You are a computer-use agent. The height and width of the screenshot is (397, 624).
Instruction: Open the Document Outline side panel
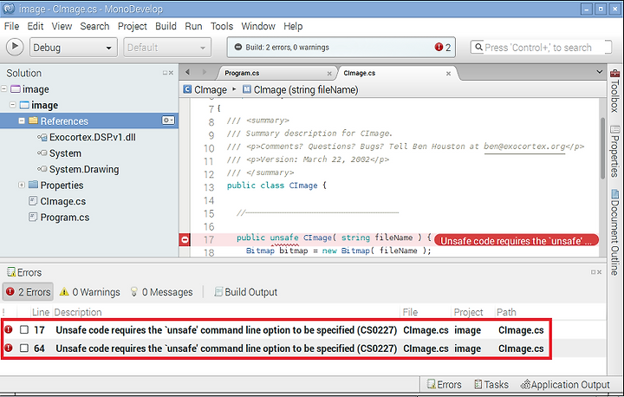pyautogui.click(x=614, y=232)
